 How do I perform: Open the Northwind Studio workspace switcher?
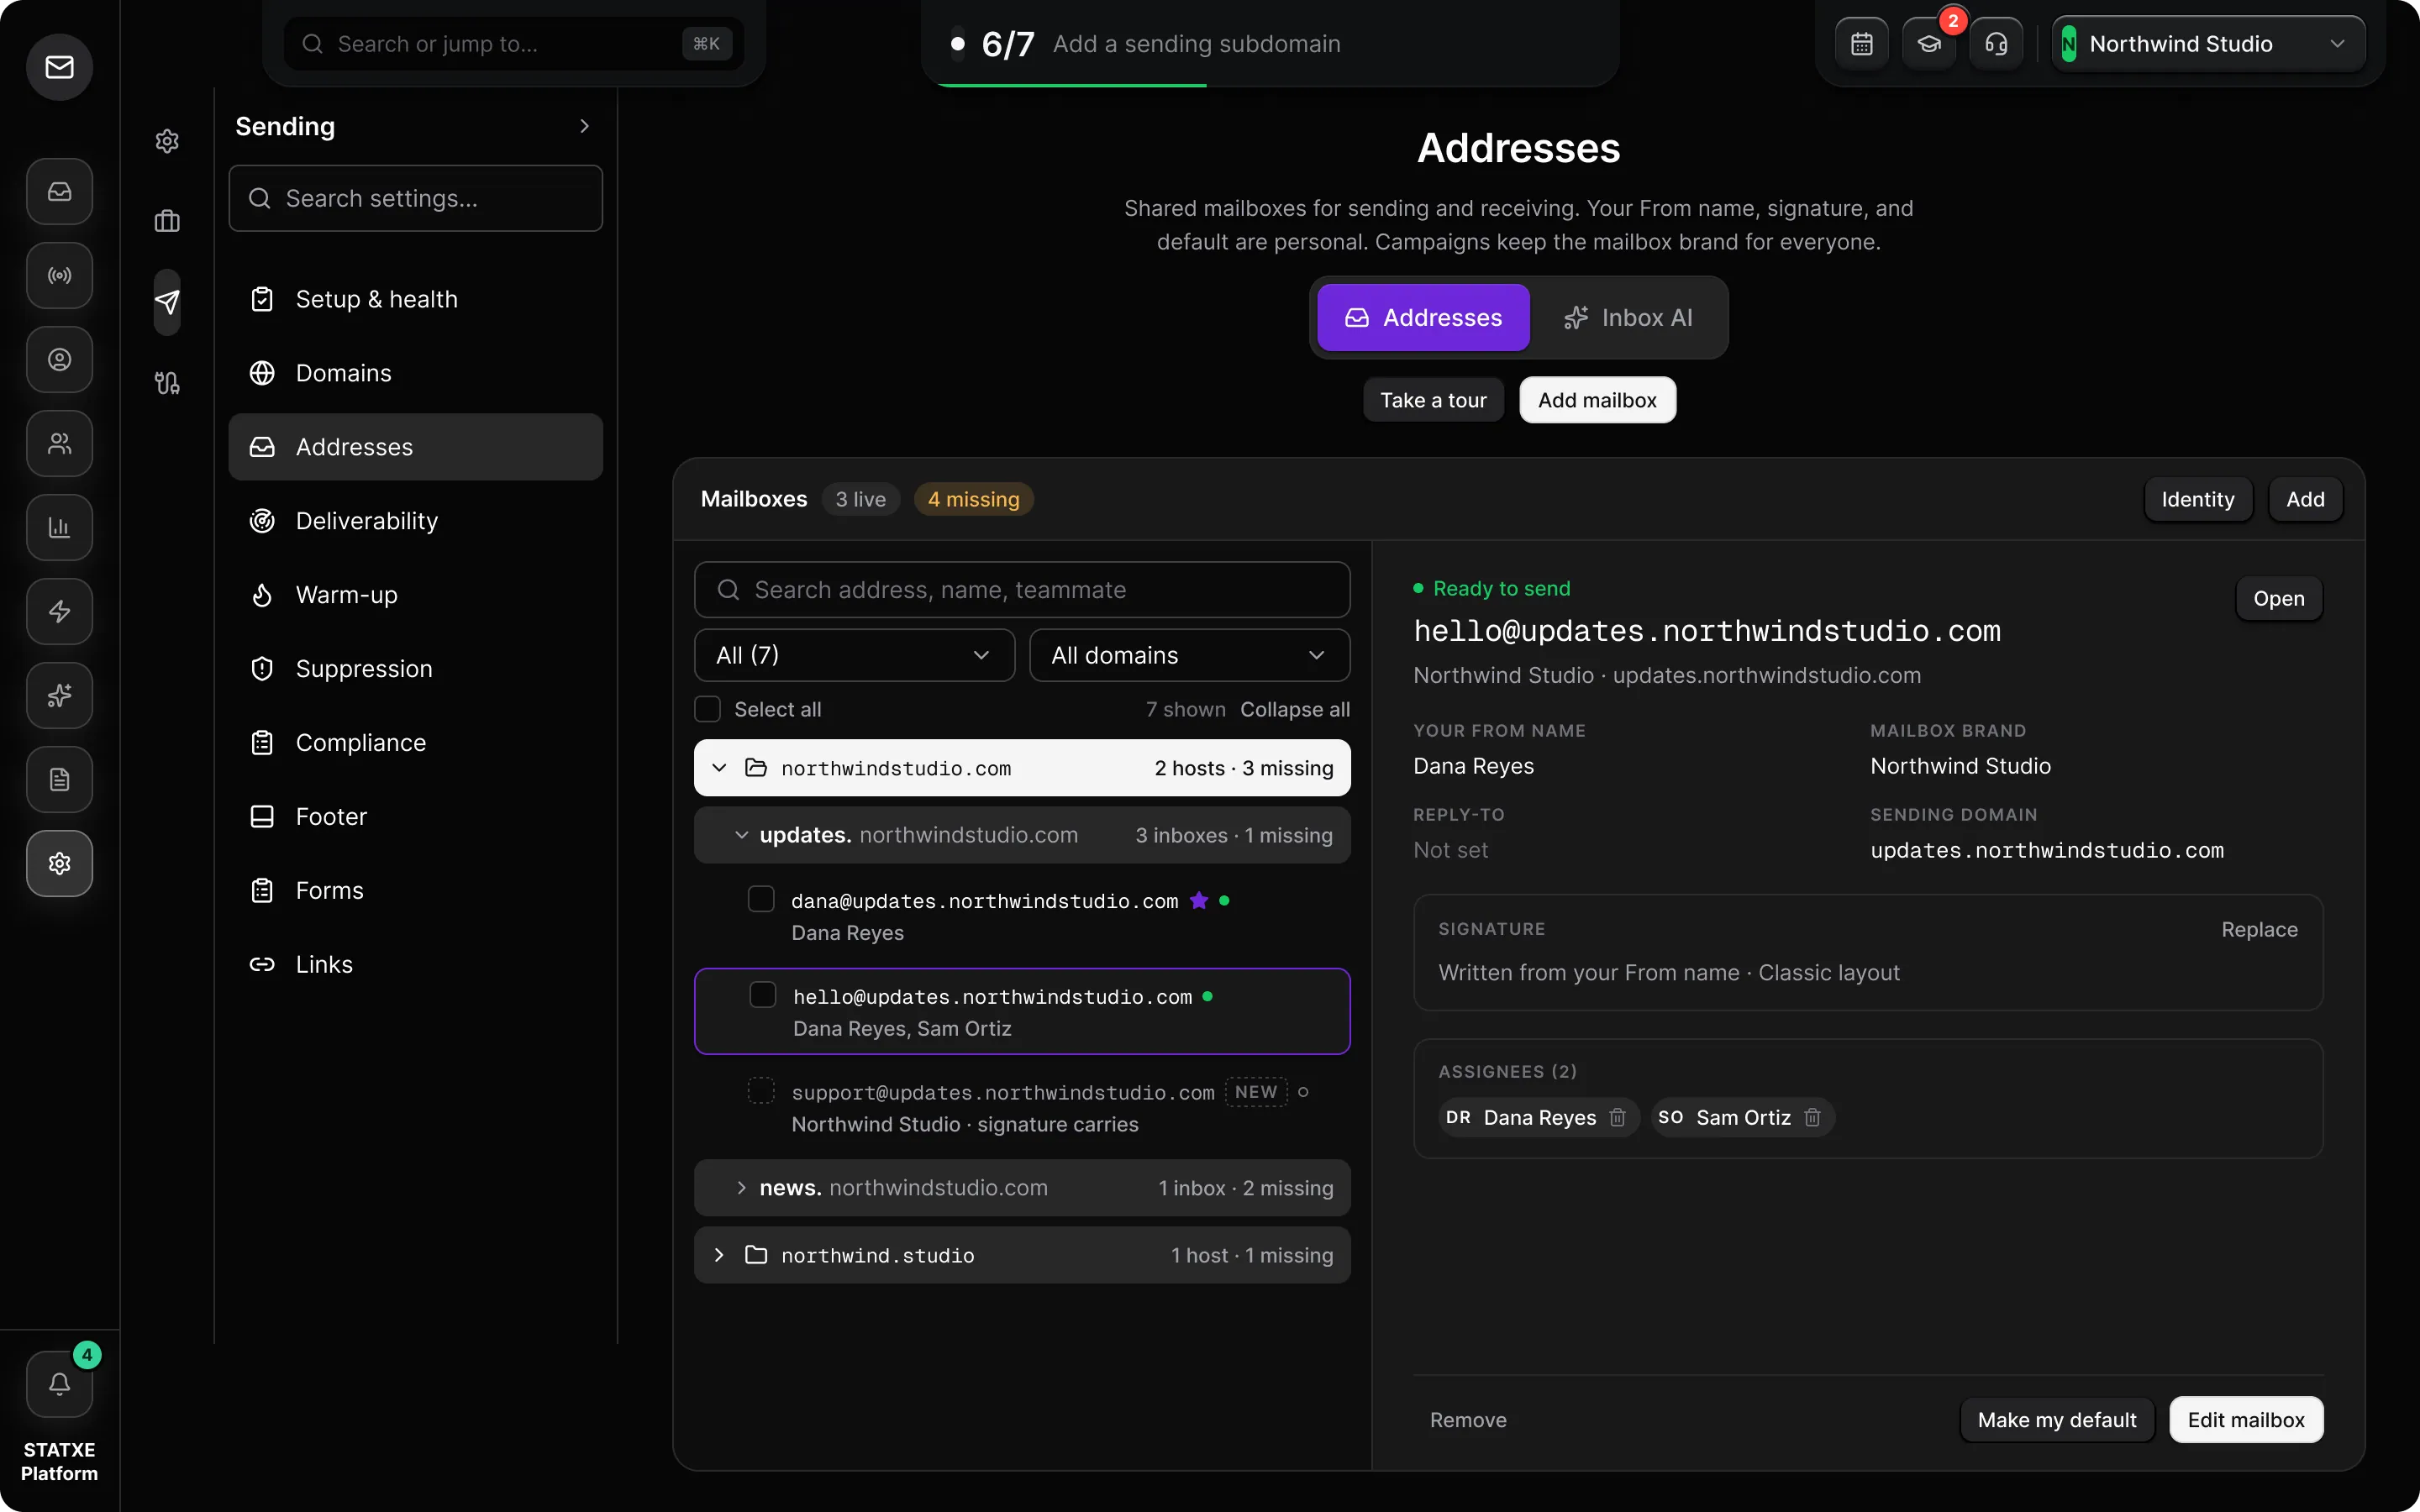[x=2208, y=44]
